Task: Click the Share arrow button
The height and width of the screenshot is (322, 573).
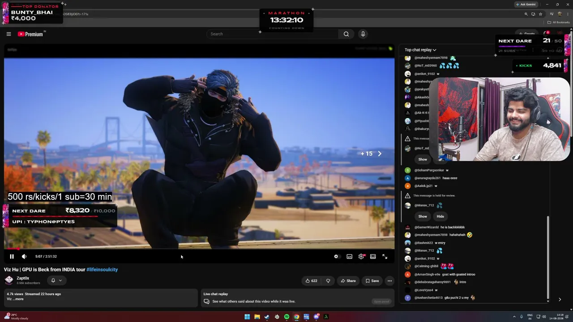Action: coord(348,281)
